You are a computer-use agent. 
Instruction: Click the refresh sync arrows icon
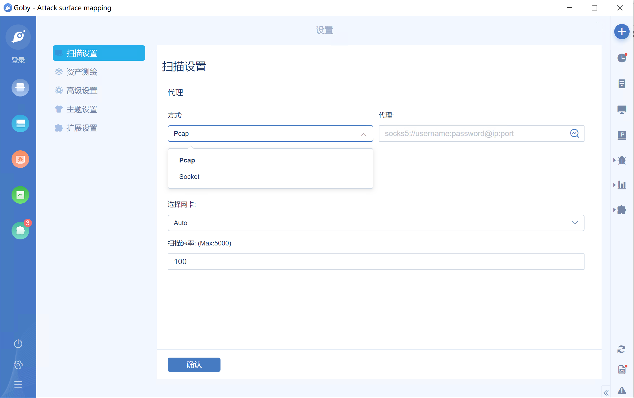(x=621, y=349)
